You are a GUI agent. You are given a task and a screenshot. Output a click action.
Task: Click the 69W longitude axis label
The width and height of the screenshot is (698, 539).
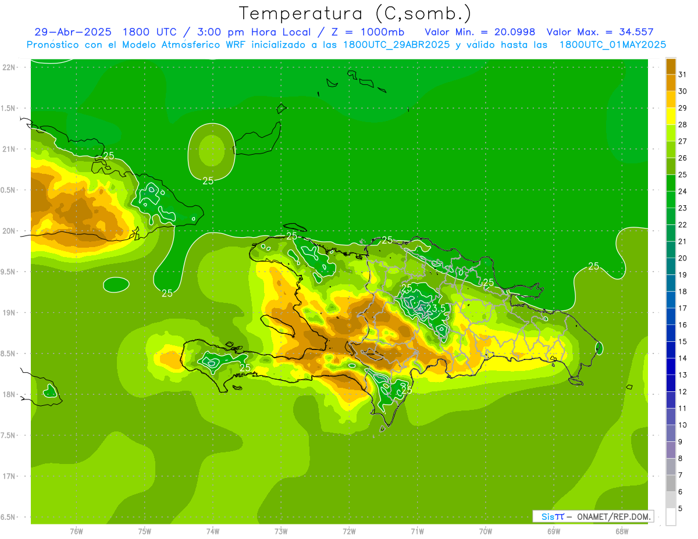pos(554,531)
